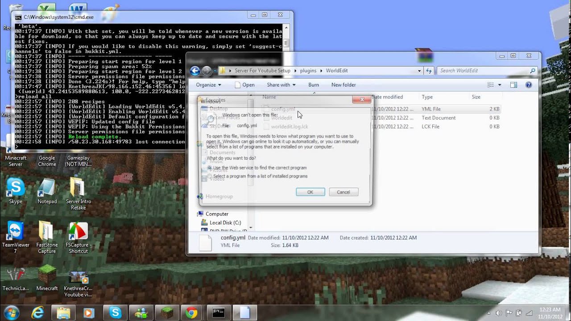Viewport: 571px width, 321px height.
Task: Close the Windows can't open dialog
Action: [x=362, y=100]
